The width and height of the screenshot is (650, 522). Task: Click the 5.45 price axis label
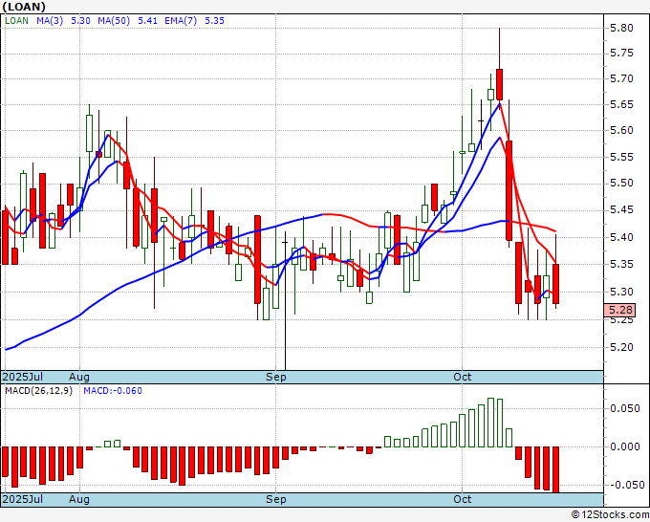point(622,210)
